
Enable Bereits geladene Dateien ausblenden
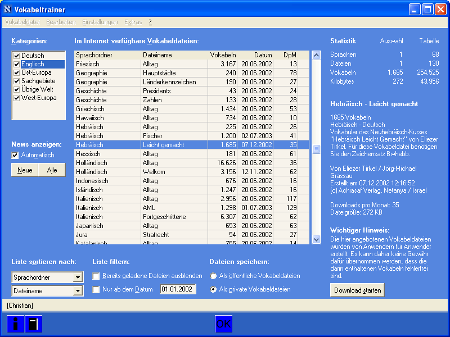pos(96,276)
